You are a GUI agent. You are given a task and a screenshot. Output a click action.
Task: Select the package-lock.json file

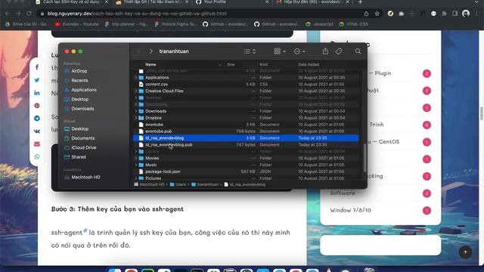click(x=246, y=172)
